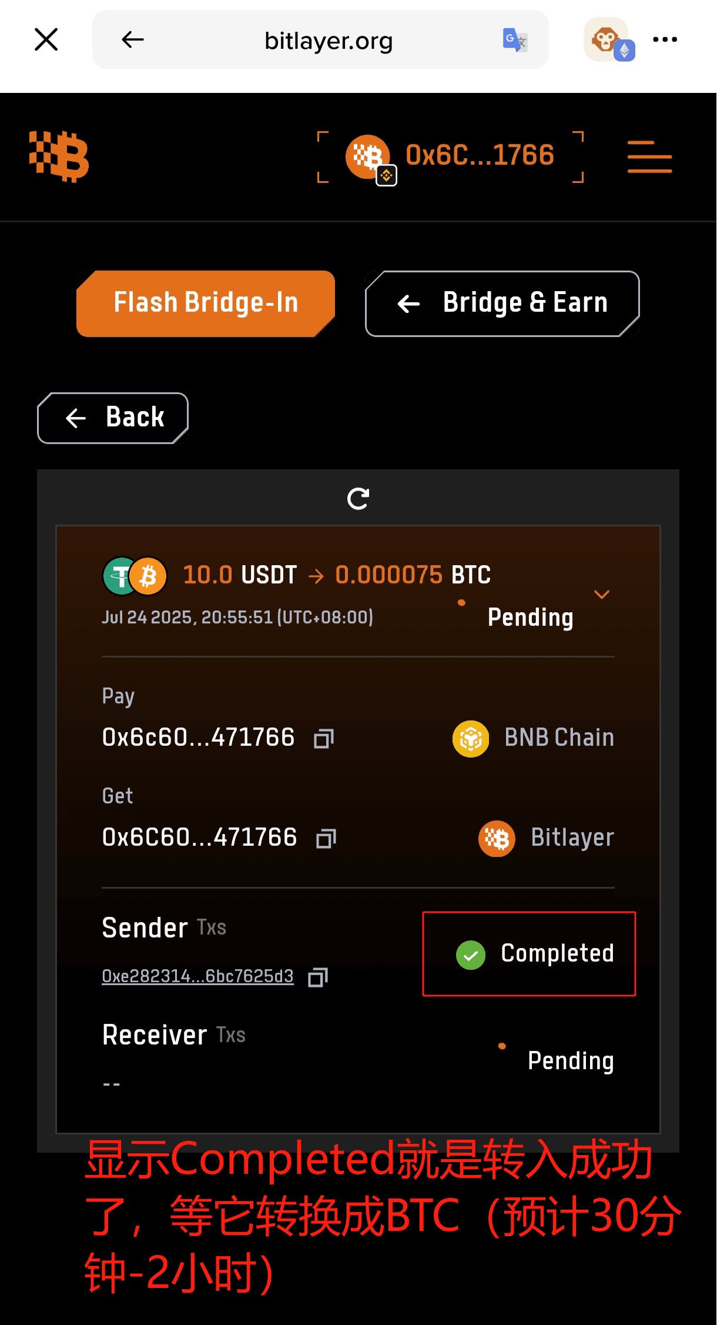Collapse the transaction details chevron
717x1325 pixels.
(x=601, y=594)
